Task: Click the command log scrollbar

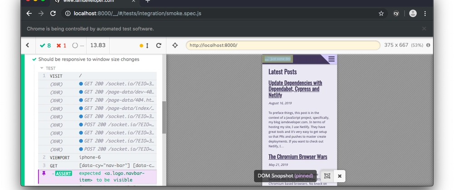Action: [164, 118]
